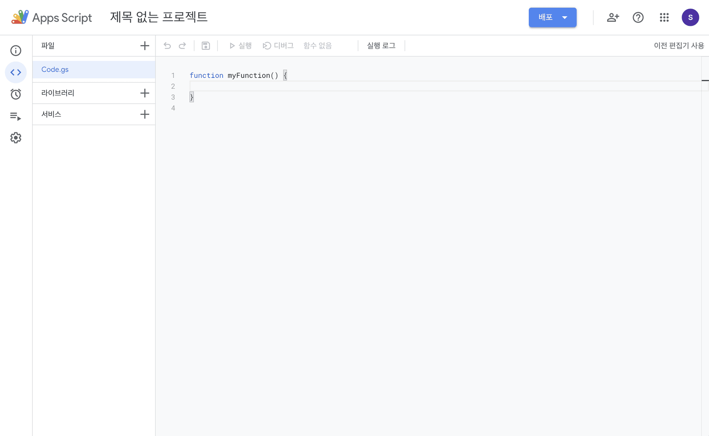Switch to the Editor code icon
Image resolution: width=709 pixels, height=436 pixels.
[x=16, y=72]
